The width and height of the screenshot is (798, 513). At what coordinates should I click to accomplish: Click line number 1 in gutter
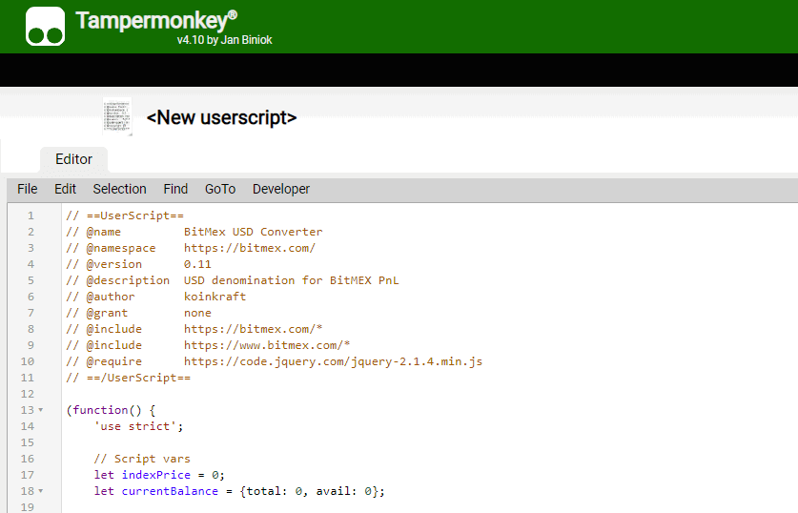[31, 215]
